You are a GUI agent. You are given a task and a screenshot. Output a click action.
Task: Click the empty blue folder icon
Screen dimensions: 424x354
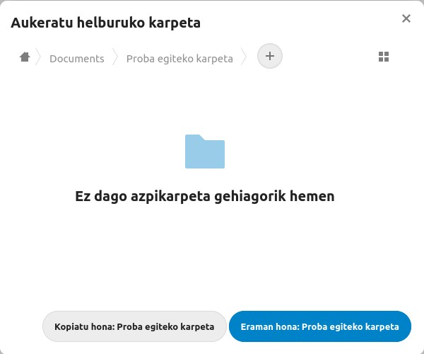(x=204, y=152)
